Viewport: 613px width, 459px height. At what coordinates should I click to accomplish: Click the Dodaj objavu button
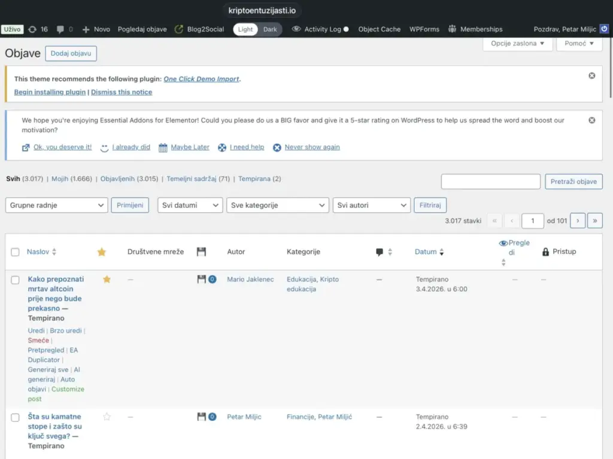click(x=71, y=53)
